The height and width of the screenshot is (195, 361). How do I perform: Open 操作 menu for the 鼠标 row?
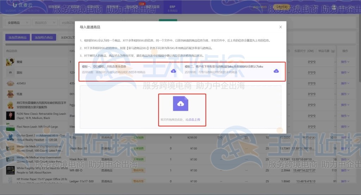click(x=345, y=72)
